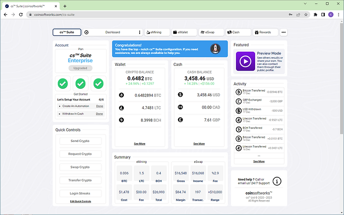Click the GBP pound icon in Cash
Viewport: 344px width, 215px height.
[x=180, y=120]
